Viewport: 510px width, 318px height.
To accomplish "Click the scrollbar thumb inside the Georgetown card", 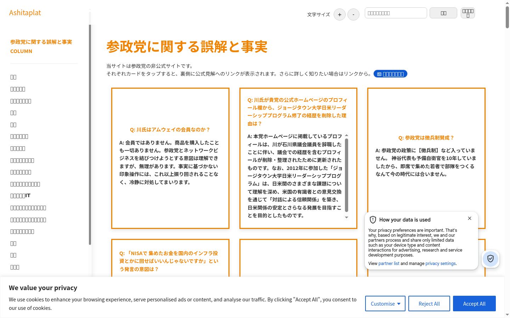I will 346,175.
